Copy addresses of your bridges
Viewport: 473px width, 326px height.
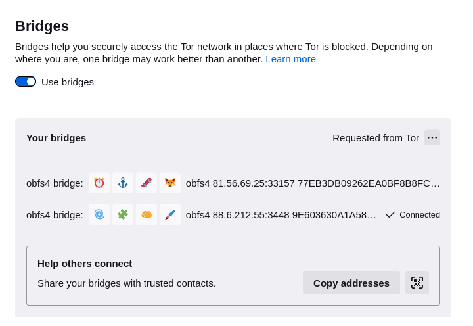pyautogui.click(x=351, y=283)
